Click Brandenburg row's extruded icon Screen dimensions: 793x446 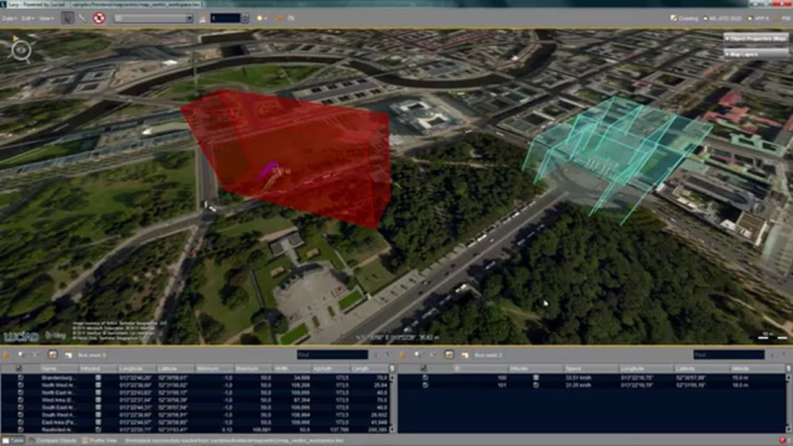pyautogui.click(x=98, y=377)
